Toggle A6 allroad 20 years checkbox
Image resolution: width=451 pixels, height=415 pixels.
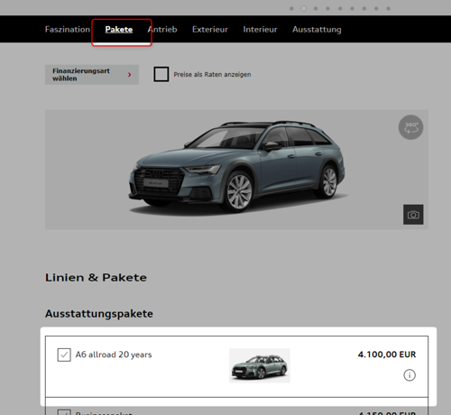pos(64,355)
